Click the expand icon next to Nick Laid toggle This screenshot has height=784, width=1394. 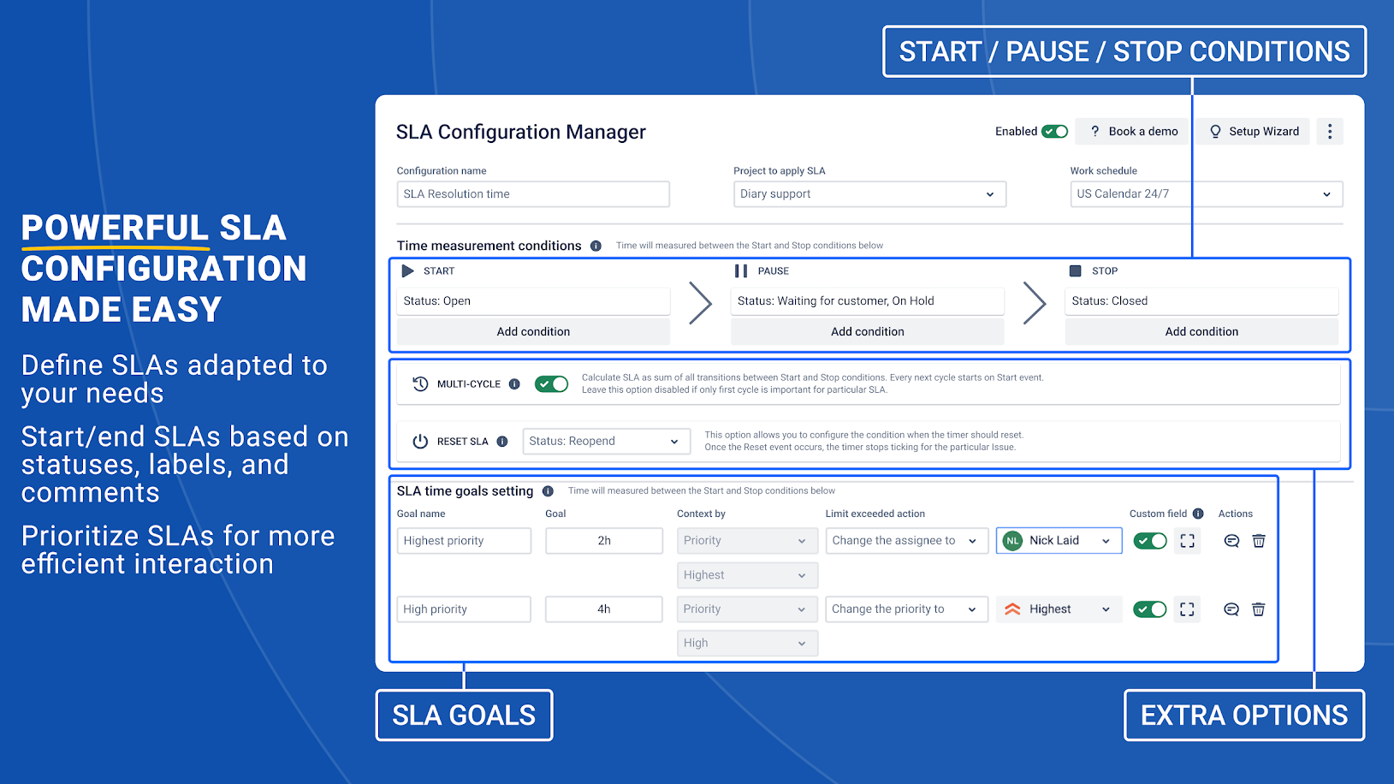click(x=1187, y=540)
